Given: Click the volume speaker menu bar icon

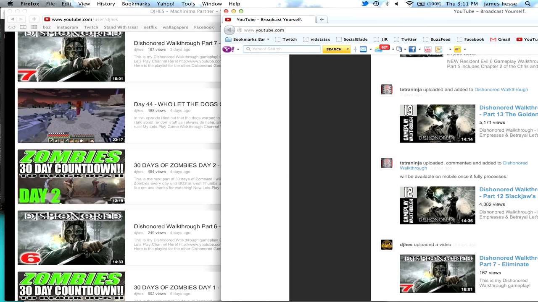Looking at the screenshot, I should click(x=396, y=4).
